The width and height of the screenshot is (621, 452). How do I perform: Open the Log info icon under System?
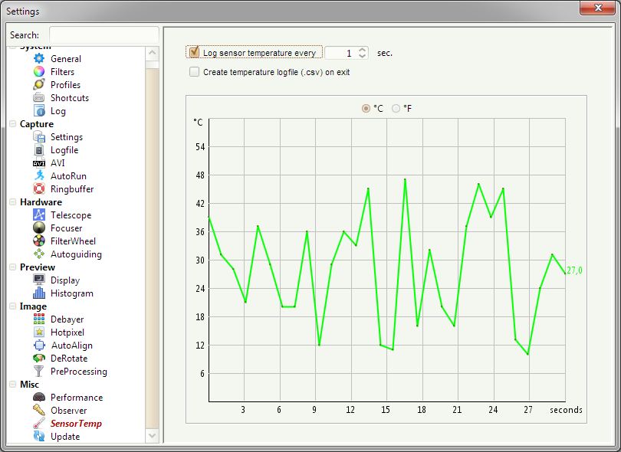coord(39,111)
